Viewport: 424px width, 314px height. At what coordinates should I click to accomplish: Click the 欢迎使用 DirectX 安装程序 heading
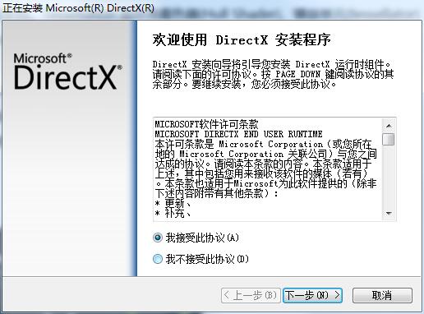(242, 39)
